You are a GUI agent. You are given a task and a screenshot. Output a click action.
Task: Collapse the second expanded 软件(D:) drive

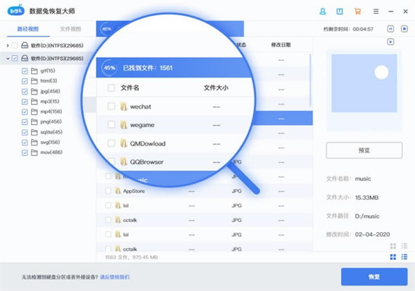8,59
